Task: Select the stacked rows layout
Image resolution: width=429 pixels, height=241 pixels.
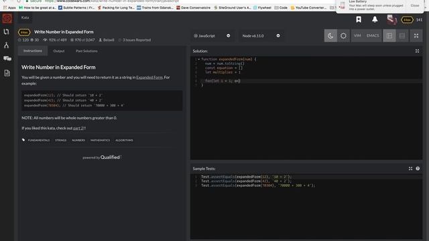Action: pos(402,35)
